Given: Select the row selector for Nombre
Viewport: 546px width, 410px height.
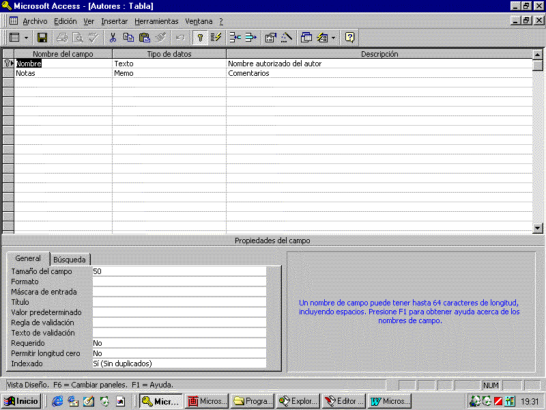Looking at the screenshot, I should click(8, 64).
